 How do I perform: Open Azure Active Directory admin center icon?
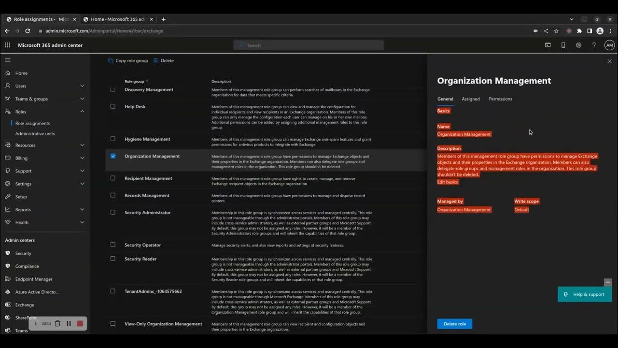coord(8,292)
